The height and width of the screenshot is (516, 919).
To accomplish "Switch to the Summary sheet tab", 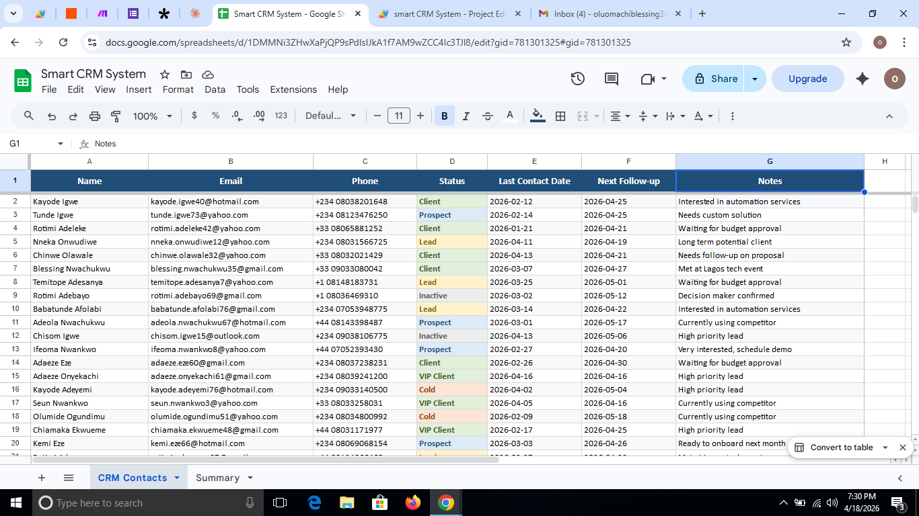I will click(217, 478).
